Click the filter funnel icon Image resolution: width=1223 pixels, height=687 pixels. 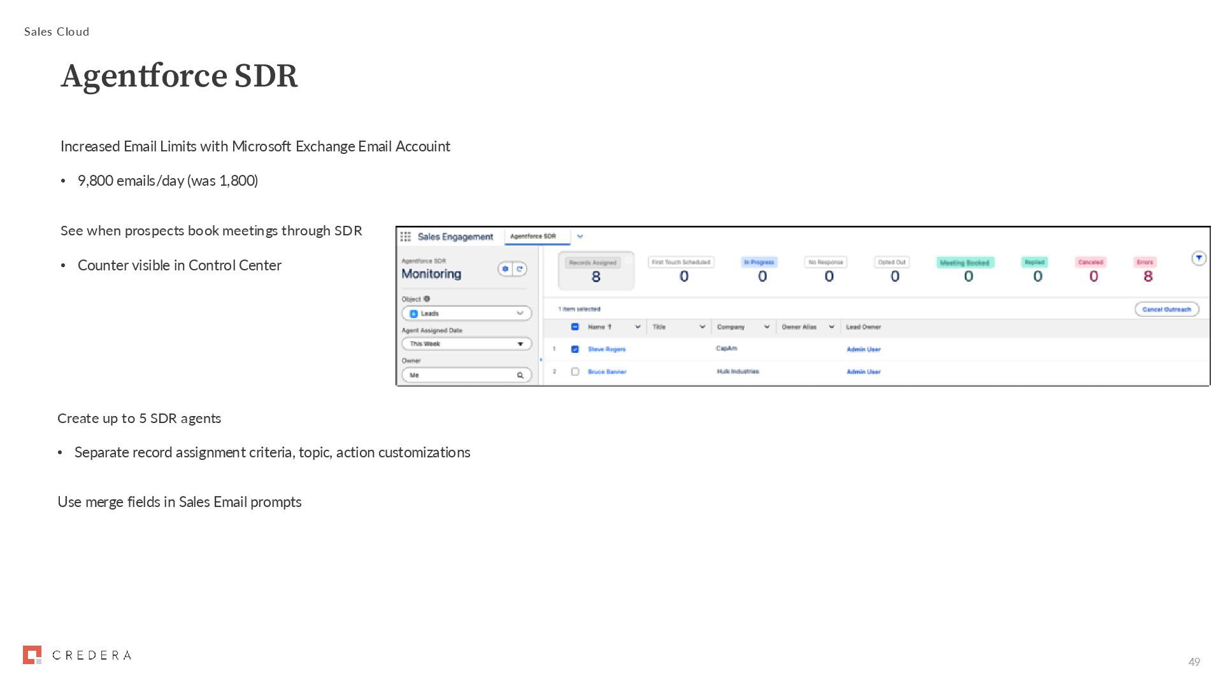click(1198, 258)
